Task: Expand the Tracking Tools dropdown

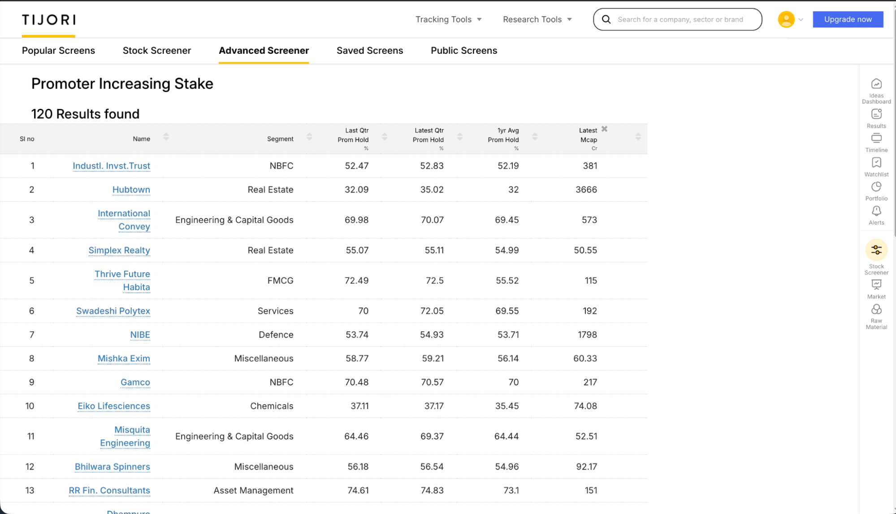Action: click(448, 19)
